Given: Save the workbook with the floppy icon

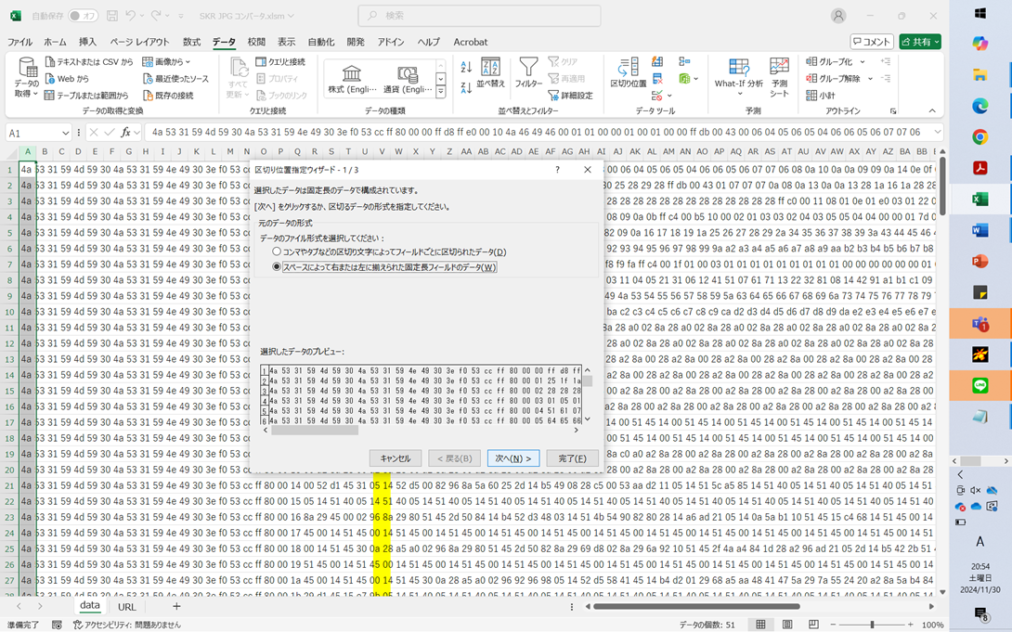Looking at the screenshot, I should pos(112,16).
